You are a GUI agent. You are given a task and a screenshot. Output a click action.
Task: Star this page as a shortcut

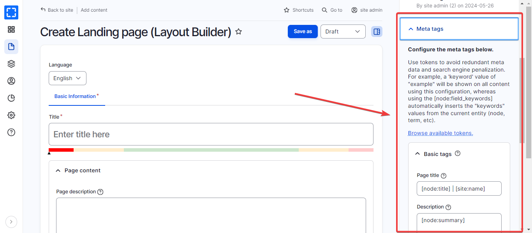(x=239, y=32)
